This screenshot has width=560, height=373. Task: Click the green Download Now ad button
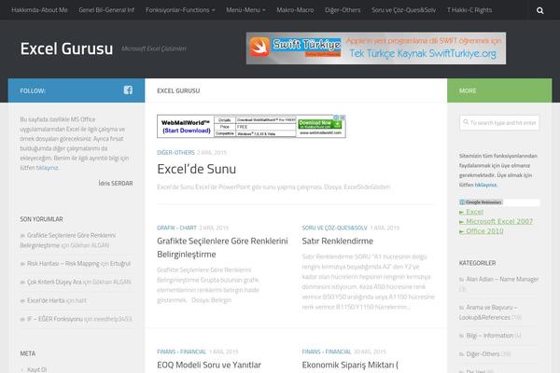point(319,124)
